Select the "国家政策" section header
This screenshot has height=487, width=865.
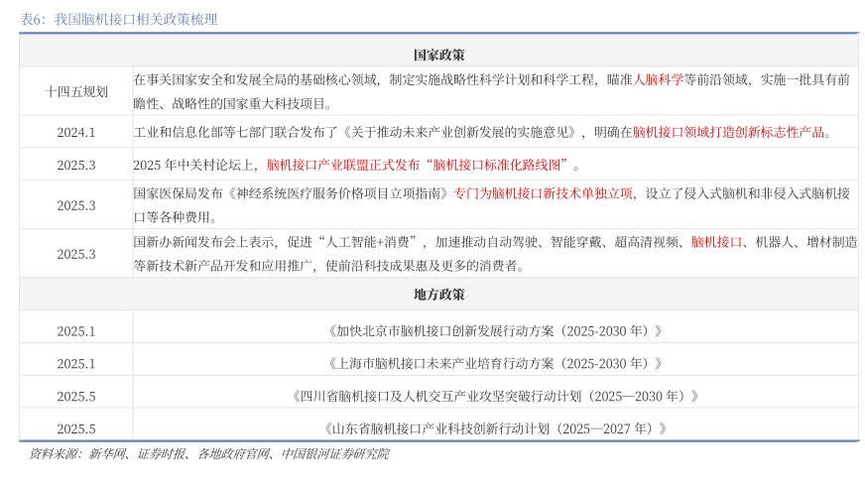click(x=438, y=55)
